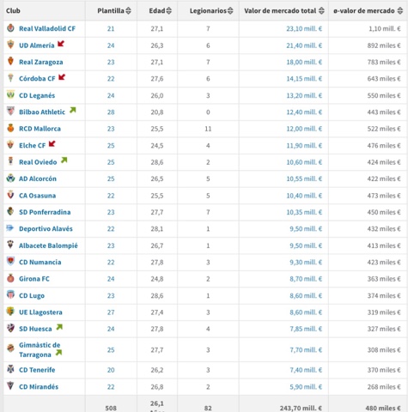Open Gimnàstic de Tarragona club page
The width and height of the screenshot is (408, 412).
(40, 349)
